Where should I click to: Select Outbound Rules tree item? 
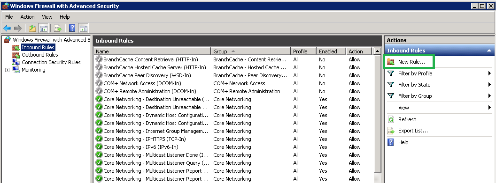39,55
